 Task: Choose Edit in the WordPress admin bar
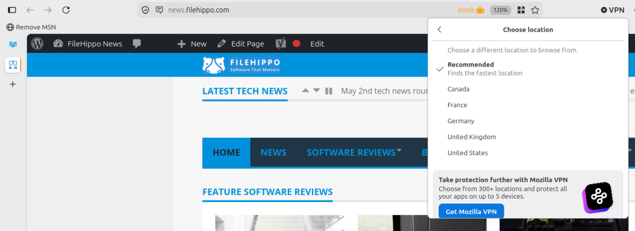[x=317, y=44]
